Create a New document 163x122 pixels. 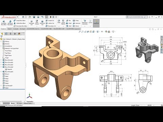(x=26, y=17)
